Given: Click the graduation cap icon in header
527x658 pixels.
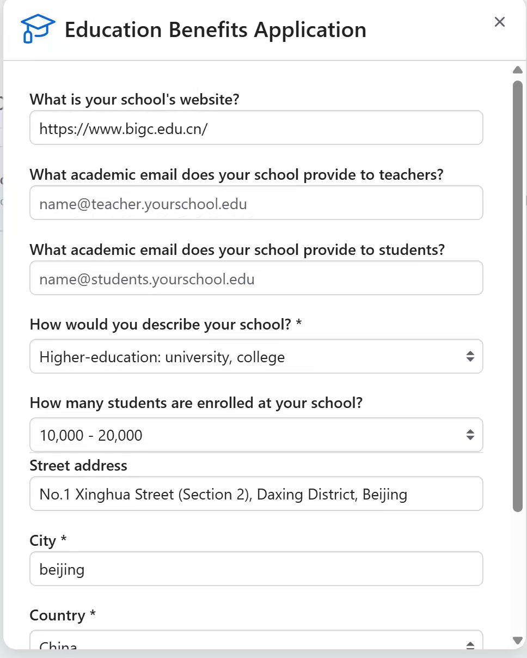Looking at the screenshot, I should coord(38,29).
